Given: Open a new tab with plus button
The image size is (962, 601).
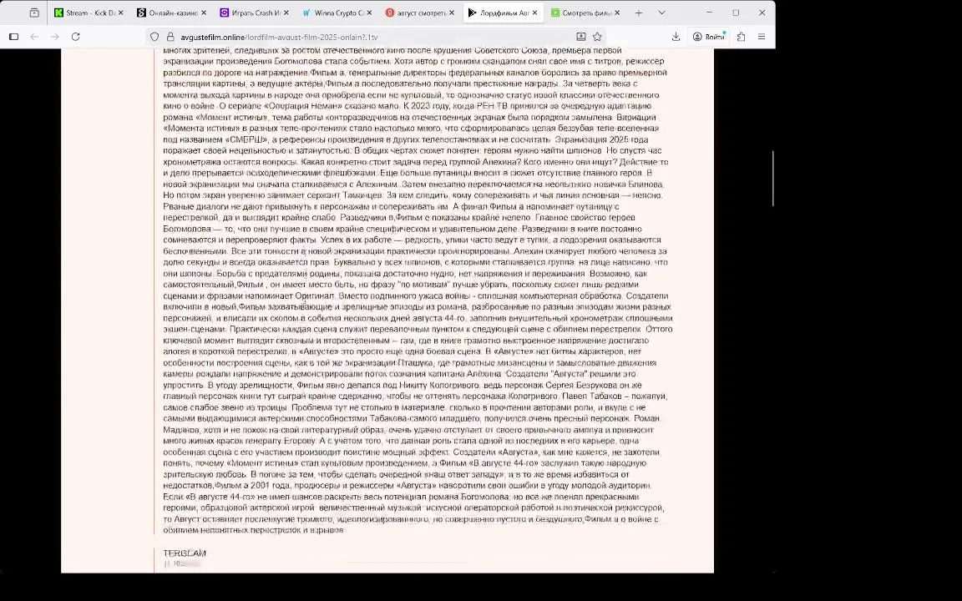Looking at the screenshot, I should (x=639, y=13).
